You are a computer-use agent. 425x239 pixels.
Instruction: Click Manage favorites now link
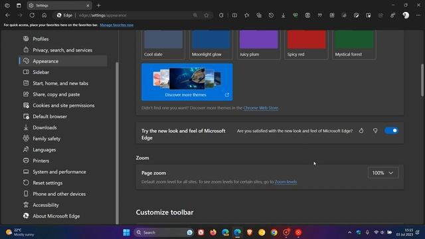point(117,25)
